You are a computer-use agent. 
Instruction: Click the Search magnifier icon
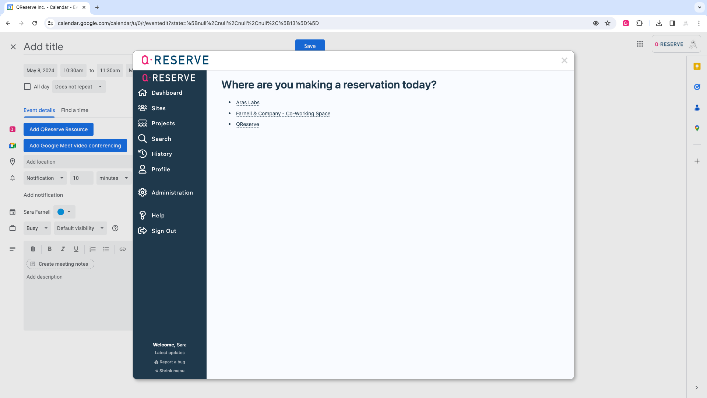(x=143, y=139)
